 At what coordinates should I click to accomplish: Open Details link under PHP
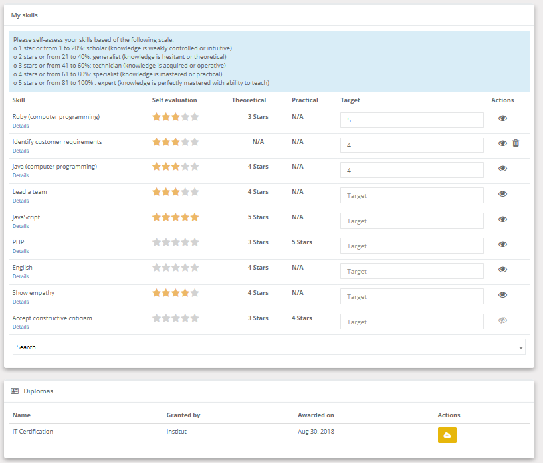(21, 251)
